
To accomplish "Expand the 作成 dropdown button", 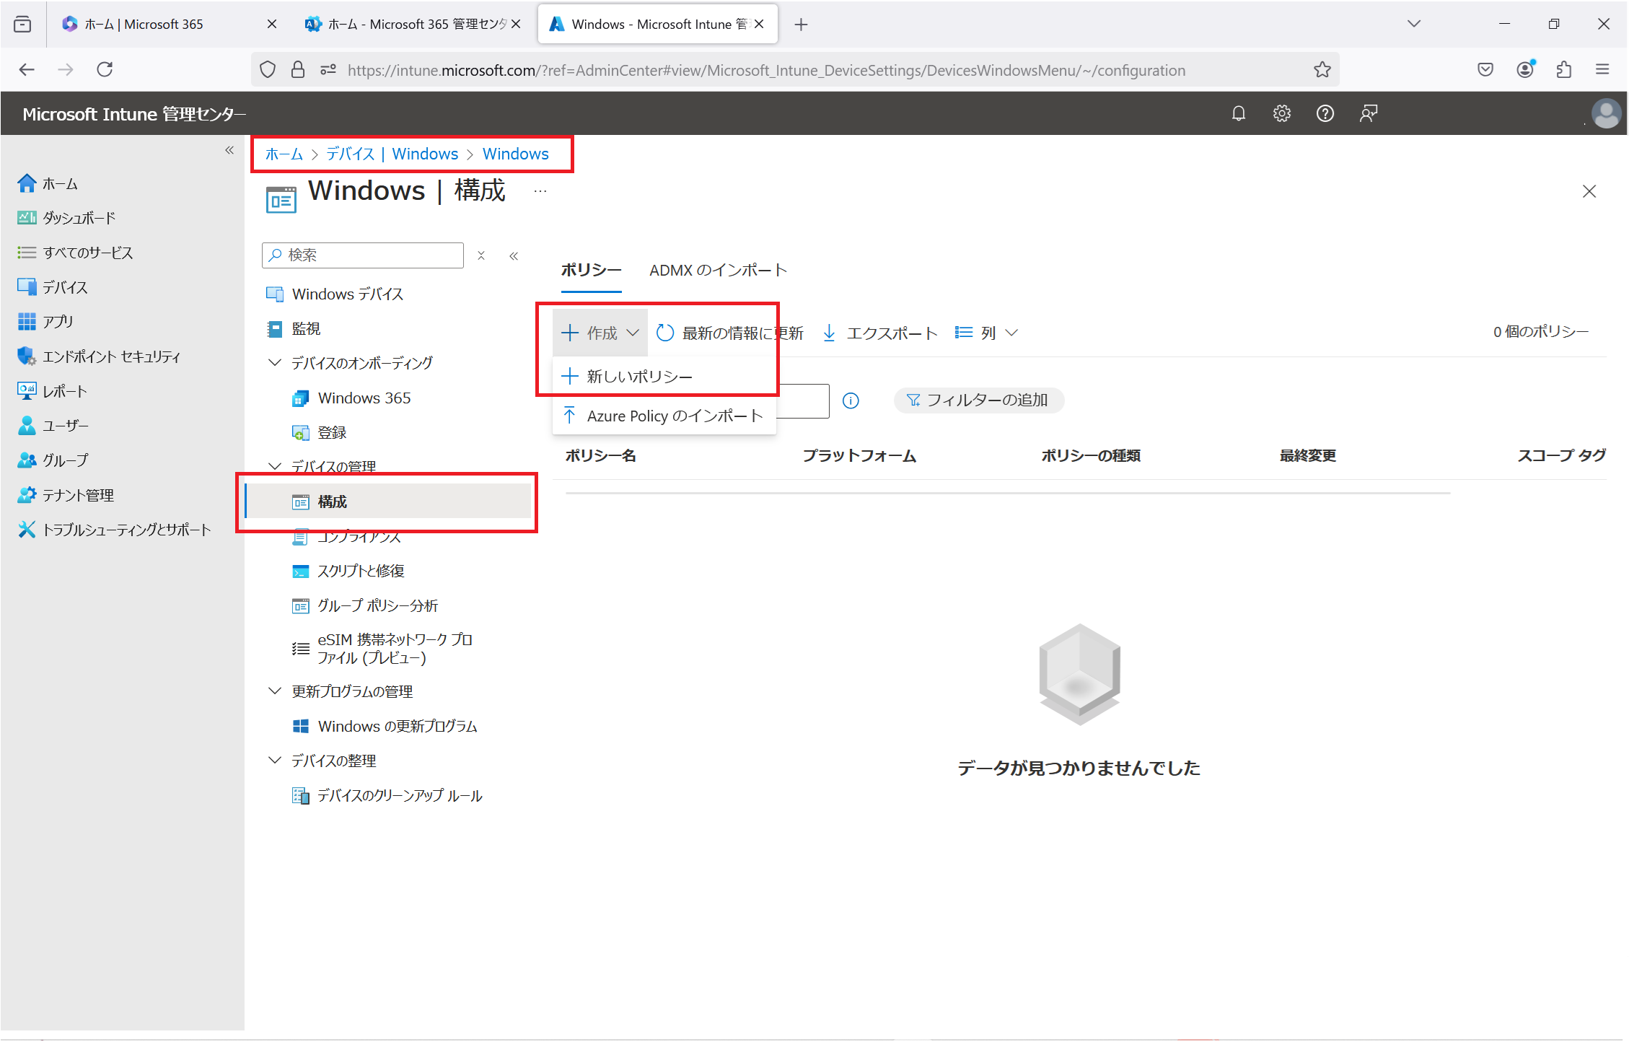I will tap(600, 333).
